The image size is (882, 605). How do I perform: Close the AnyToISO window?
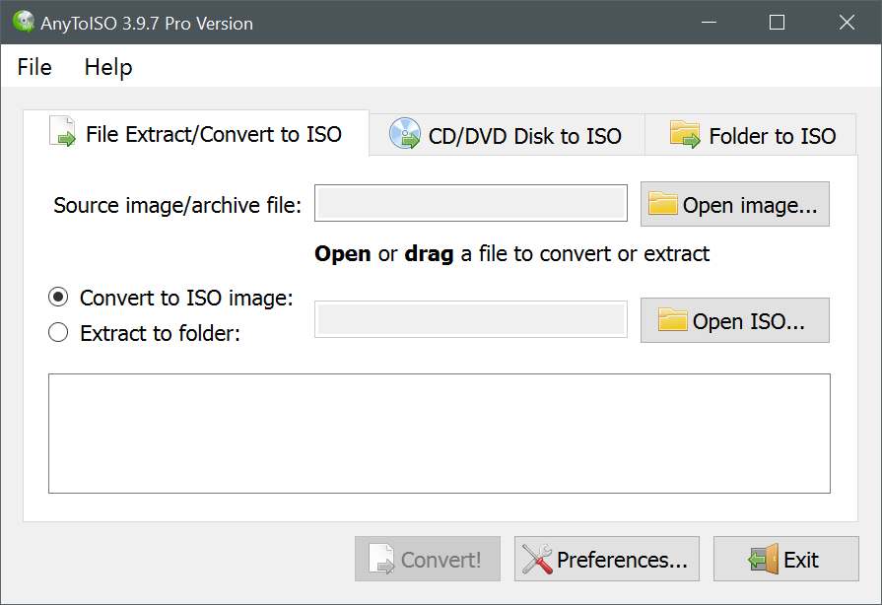tap(847, 22)
